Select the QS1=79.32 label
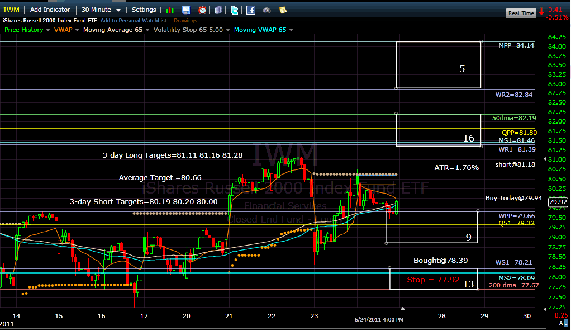The image size is (571, 330). (516, 223)
